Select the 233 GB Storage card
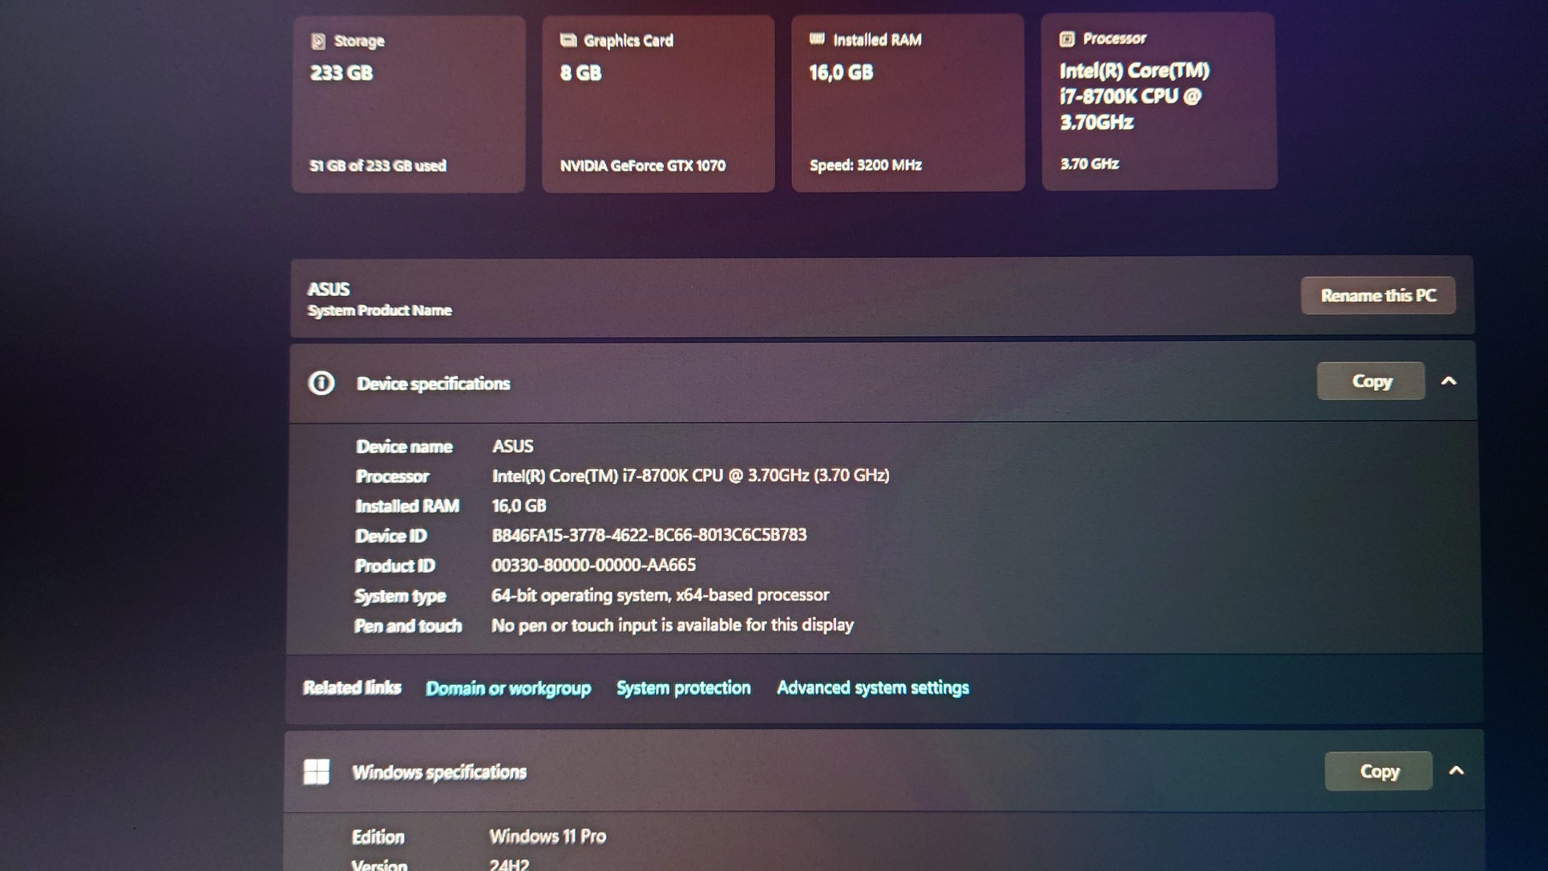1548x871 pixels. pyautogui.click(x=409, y=104)
